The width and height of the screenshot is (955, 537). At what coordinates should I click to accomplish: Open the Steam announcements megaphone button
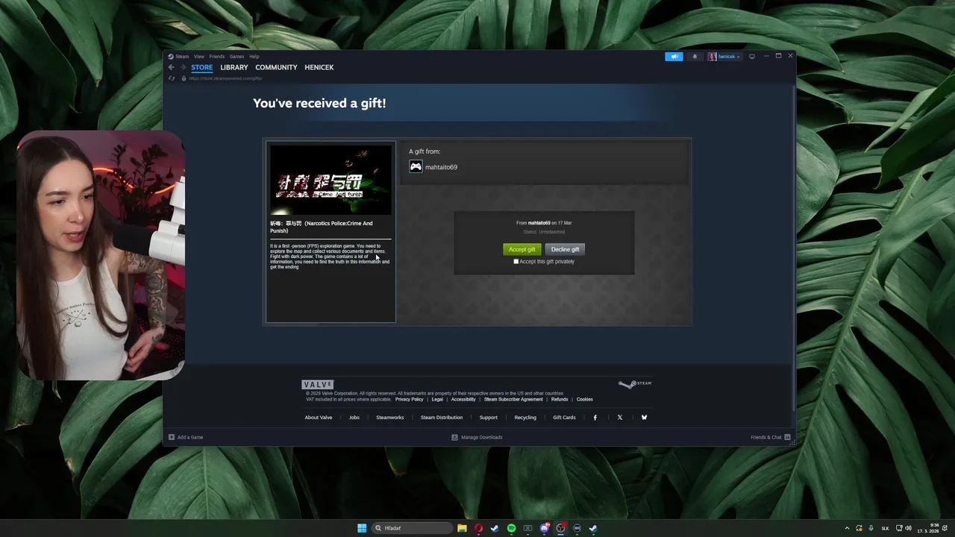tap(674, 57)
